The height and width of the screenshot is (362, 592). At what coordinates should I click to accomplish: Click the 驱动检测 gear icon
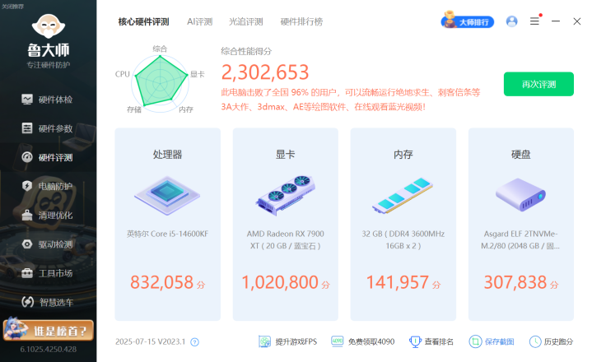pos(27,244)
